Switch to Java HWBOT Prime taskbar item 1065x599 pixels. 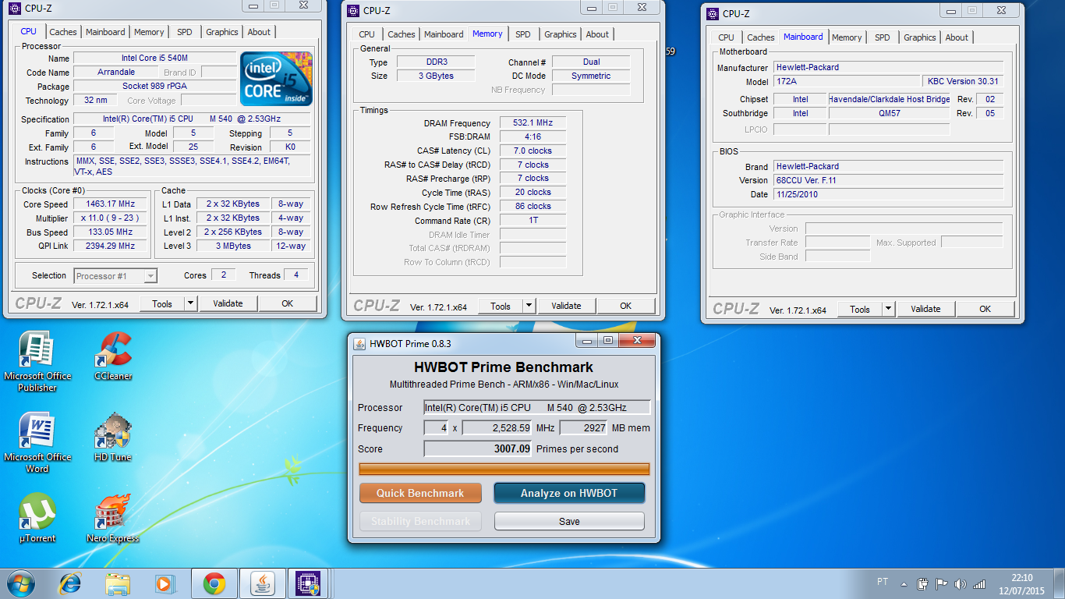262,583
